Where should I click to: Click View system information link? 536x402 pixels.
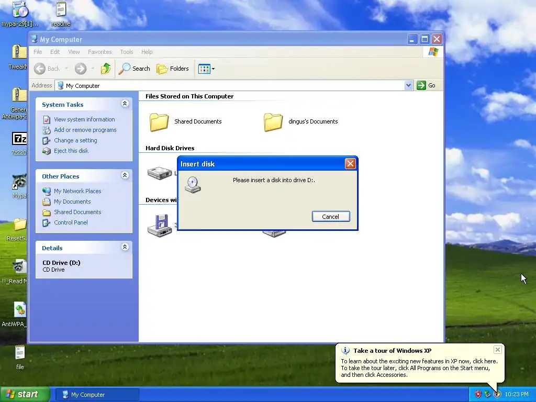(84, 119)
